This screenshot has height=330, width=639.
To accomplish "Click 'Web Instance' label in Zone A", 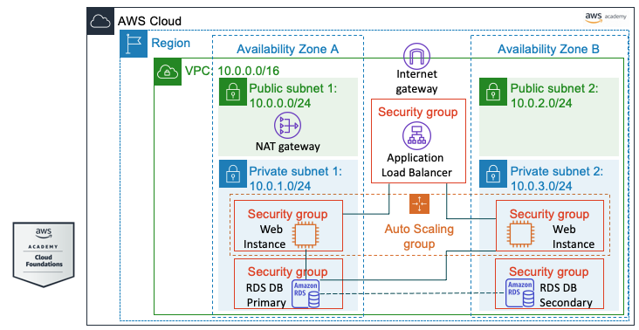I will (x=265, y=237).
